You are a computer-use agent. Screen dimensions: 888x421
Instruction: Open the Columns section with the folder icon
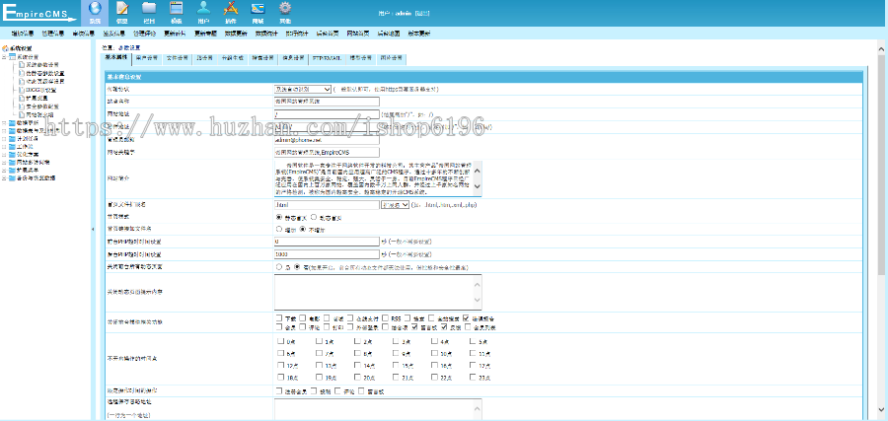(x=149, y=11)
